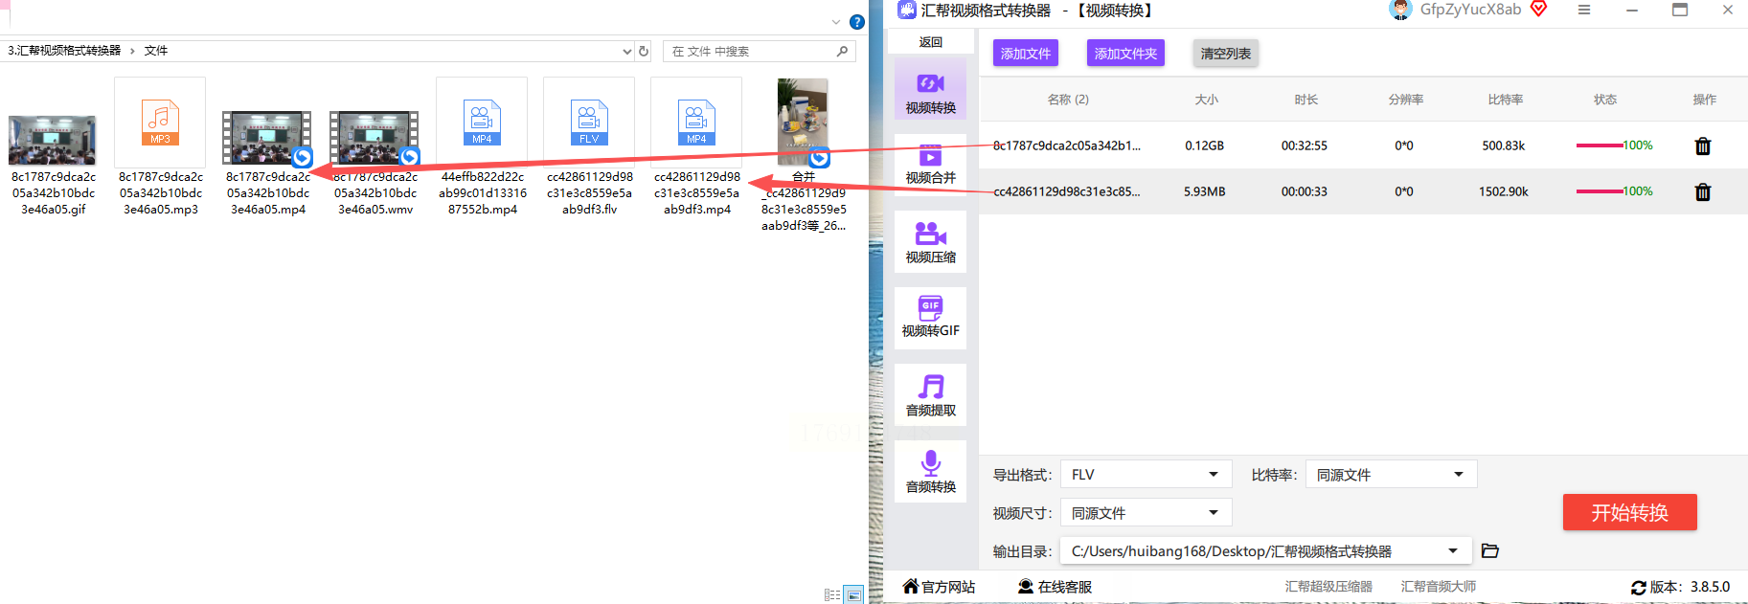Viewport: 1748px width, 604px height.
Task: Open the 视频尺寸 video size dropdown
Action: (1146, 513)
